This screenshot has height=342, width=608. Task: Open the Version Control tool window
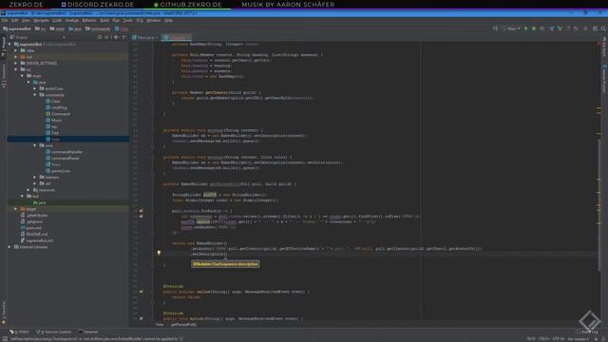tap(54, 332)
